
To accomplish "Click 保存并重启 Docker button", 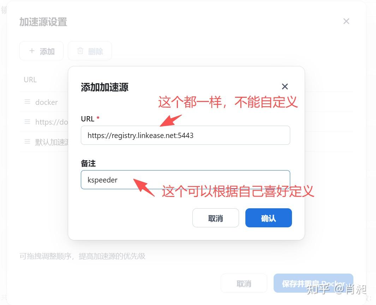I will (313, 283).
